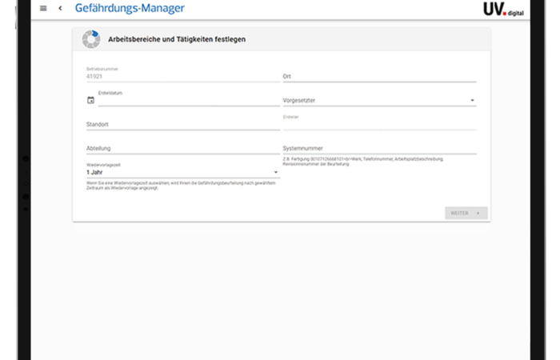This screenshot has width=560, height=360.
Task: Click the hint text starting 'Z.B. Fertigung'
Action: click(x=363, y=162)
